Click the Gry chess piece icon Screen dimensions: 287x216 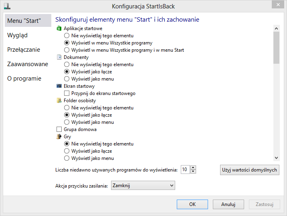pos(59,136)
